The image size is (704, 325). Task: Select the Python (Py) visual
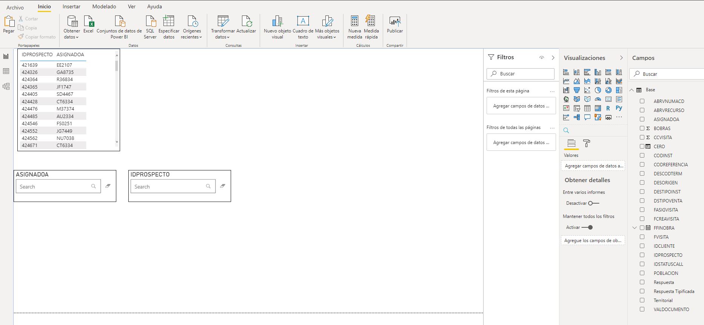tap(619, 108)
